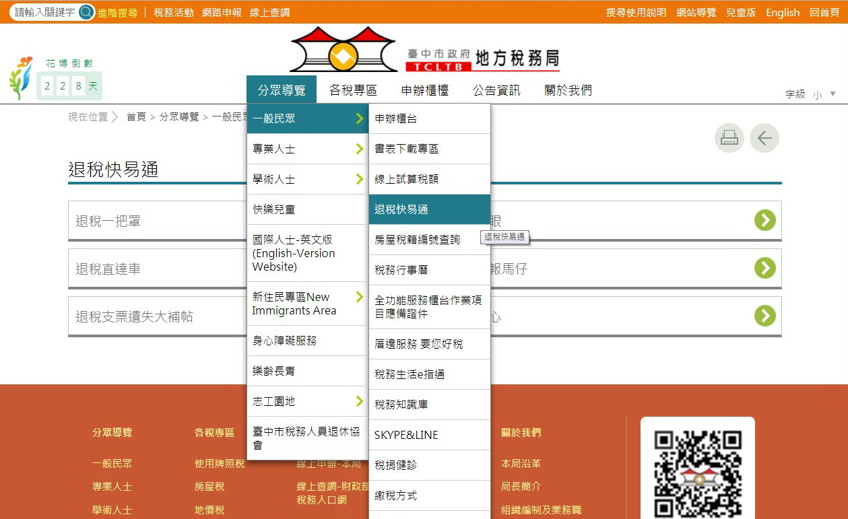Click green arrow in 退稅支票遺失大補帖 row

point(764,316)
